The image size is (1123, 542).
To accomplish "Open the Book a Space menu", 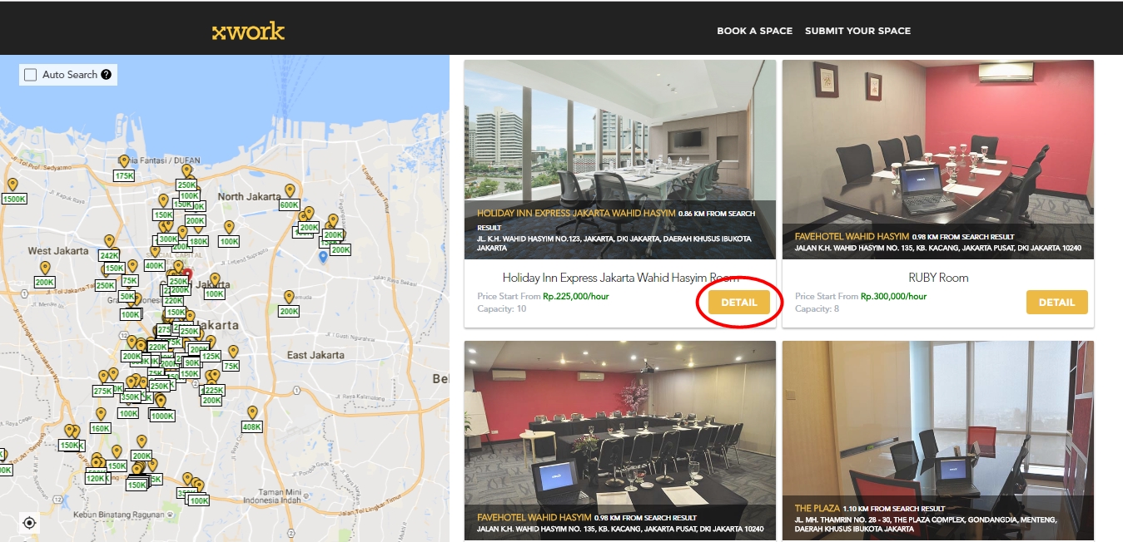I will click(x=754, y=31).
